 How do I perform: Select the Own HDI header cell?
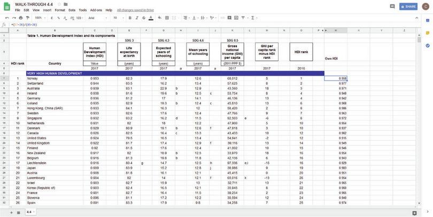point(336,52)
